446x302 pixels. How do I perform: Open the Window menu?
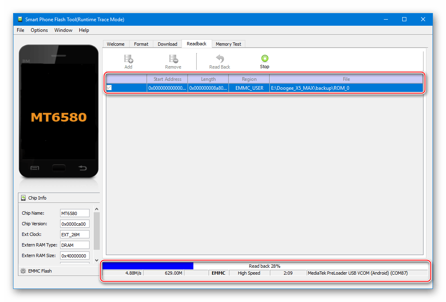pos(63,30)
